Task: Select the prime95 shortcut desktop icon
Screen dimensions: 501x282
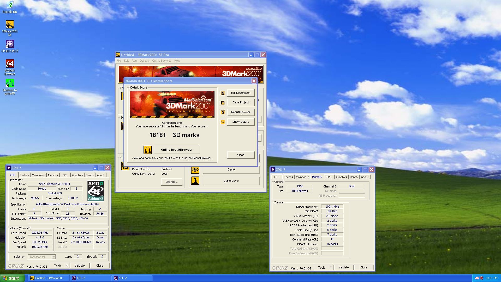Action: click(x=10, y=87)
